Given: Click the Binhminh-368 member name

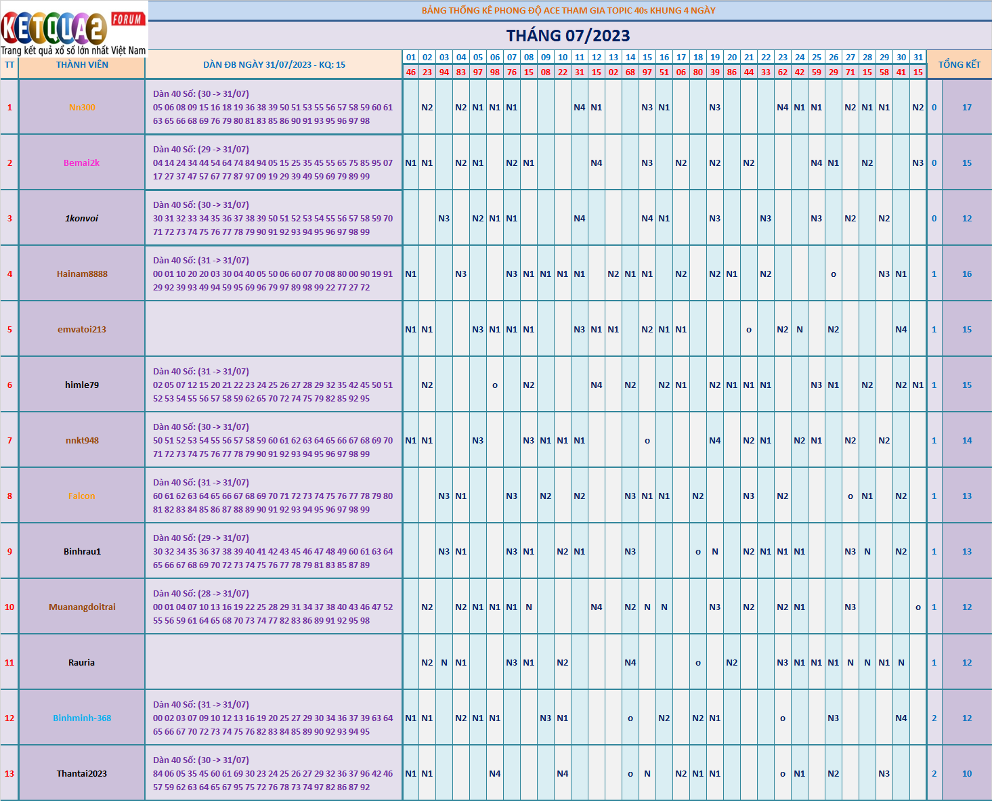Looking at the screenshot, I should [82, 718].
